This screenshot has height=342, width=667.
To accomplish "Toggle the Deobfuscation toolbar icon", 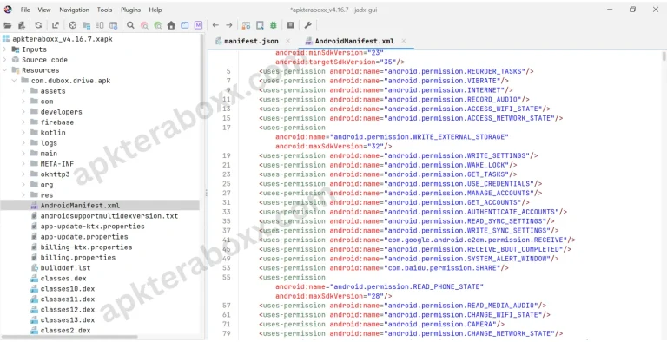I will pos(246,25).
